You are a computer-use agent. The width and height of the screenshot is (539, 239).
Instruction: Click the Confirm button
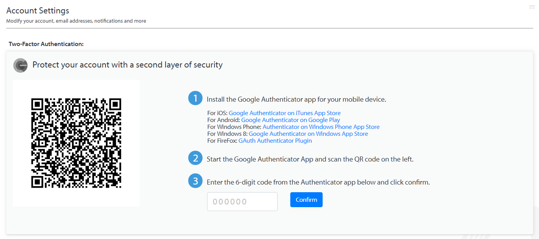306,200
